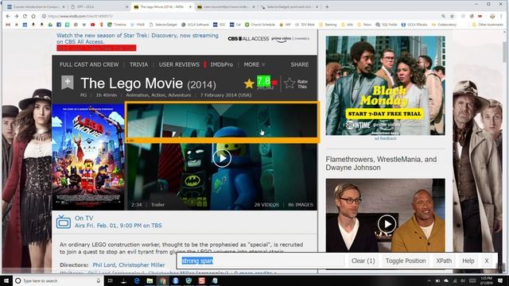509x286 pixels.
Task: Click the Cortana microphone icon
Action: pyautogui.click(x=99, y=280)
